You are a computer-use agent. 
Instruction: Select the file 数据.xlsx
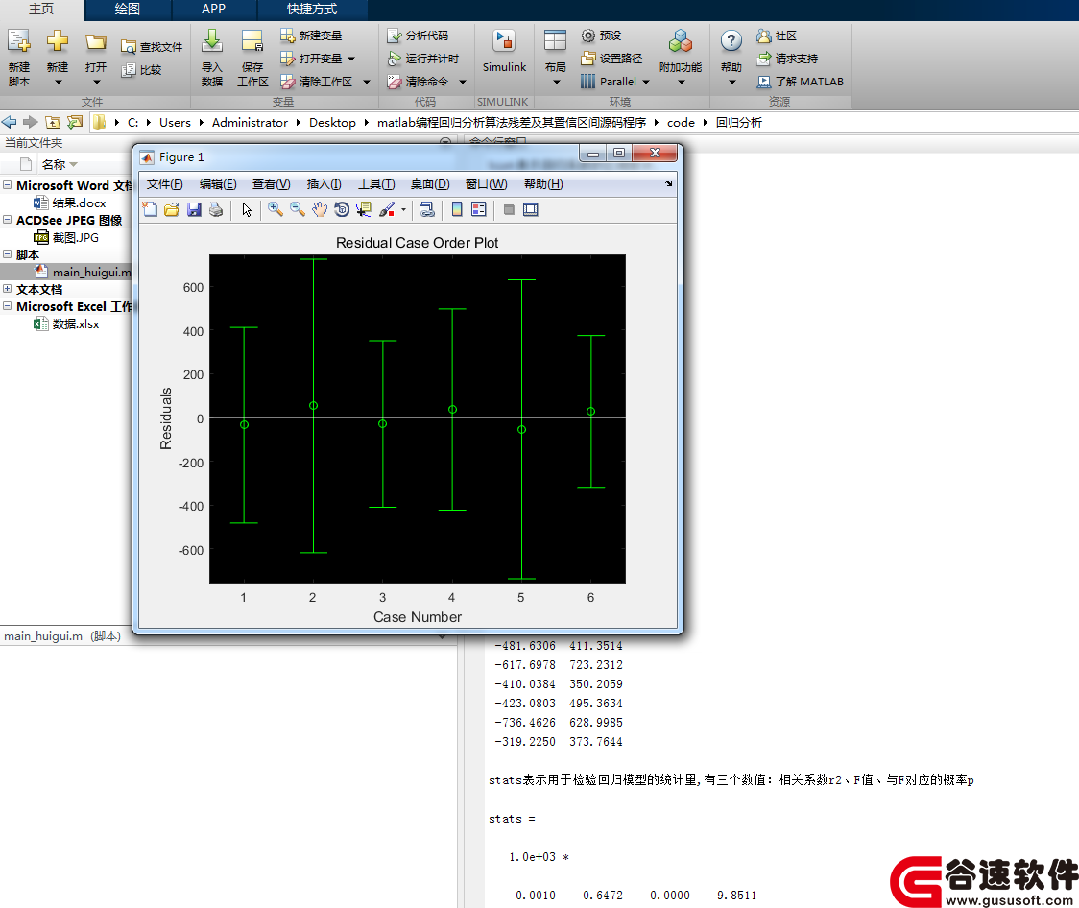click(67, 324)
